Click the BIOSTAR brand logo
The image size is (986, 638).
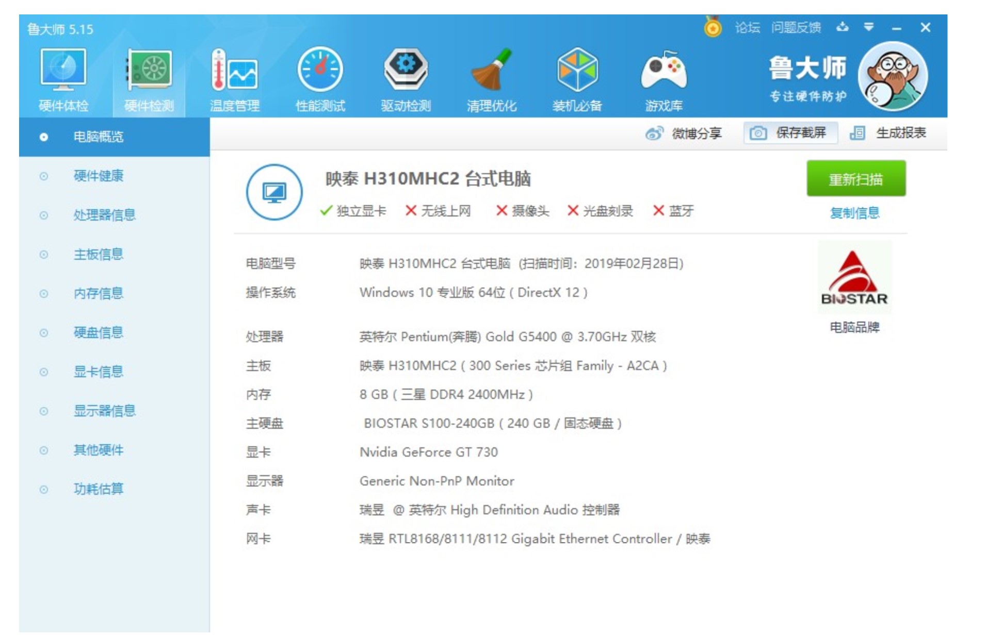click(x=854, y=278)
